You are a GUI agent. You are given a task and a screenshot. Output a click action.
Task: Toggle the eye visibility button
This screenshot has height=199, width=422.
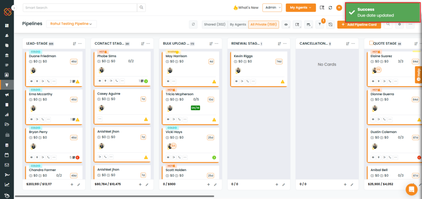coord(286,25)
